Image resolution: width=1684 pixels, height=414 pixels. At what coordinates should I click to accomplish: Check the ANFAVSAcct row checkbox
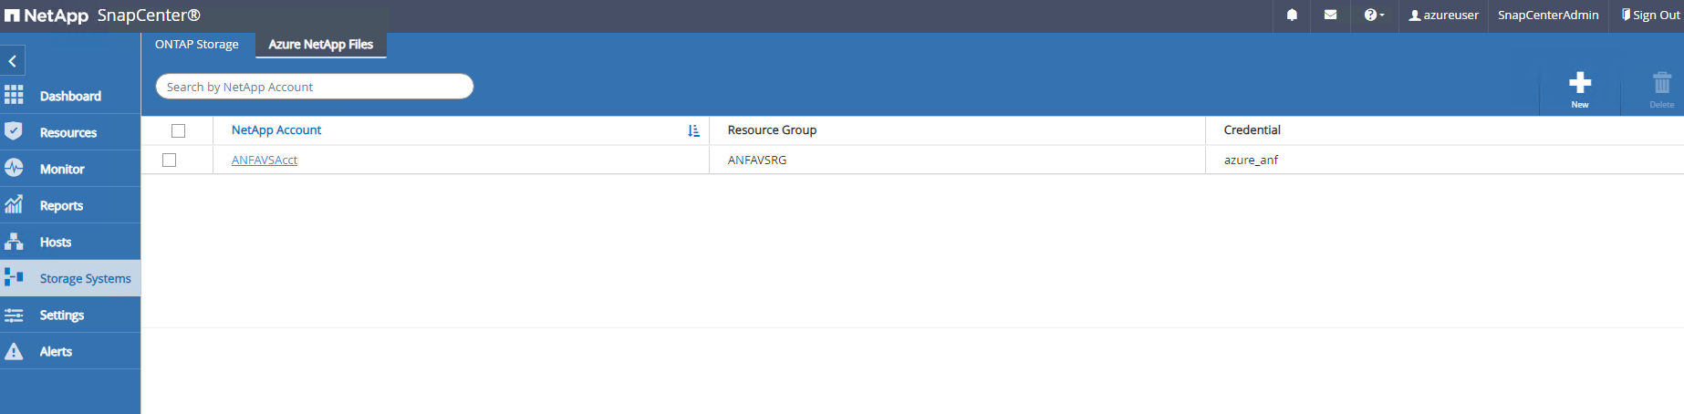pos(169,160)
